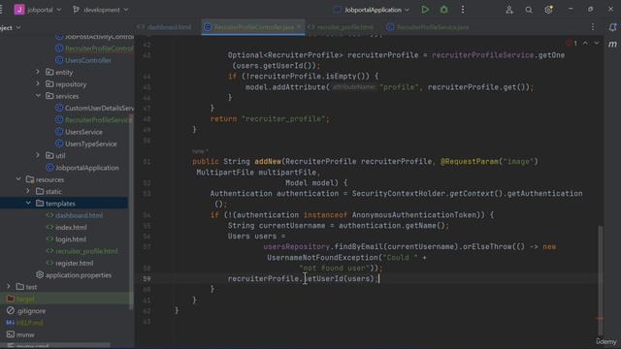Screen dimensions: 621x349
Task: Close the RecruiterProfileController.java tab
Action: click(299, 27)
